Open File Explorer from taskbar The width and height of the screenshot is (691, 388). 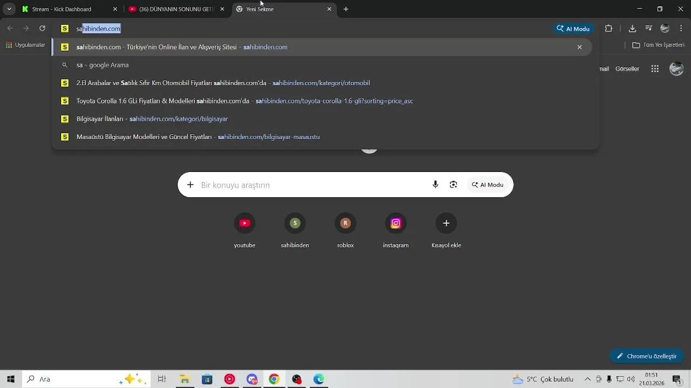pos(184,379)
